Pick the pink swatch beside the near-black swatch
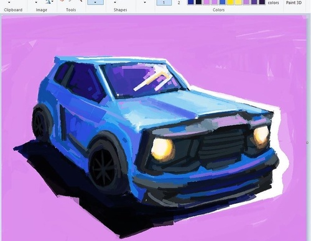The height and width of the screenshot is (241, 311). click(207, 2)
